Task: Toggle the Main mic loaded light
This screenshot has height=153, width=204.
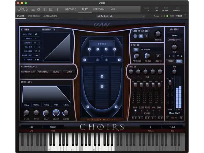Action: [135, 110]
